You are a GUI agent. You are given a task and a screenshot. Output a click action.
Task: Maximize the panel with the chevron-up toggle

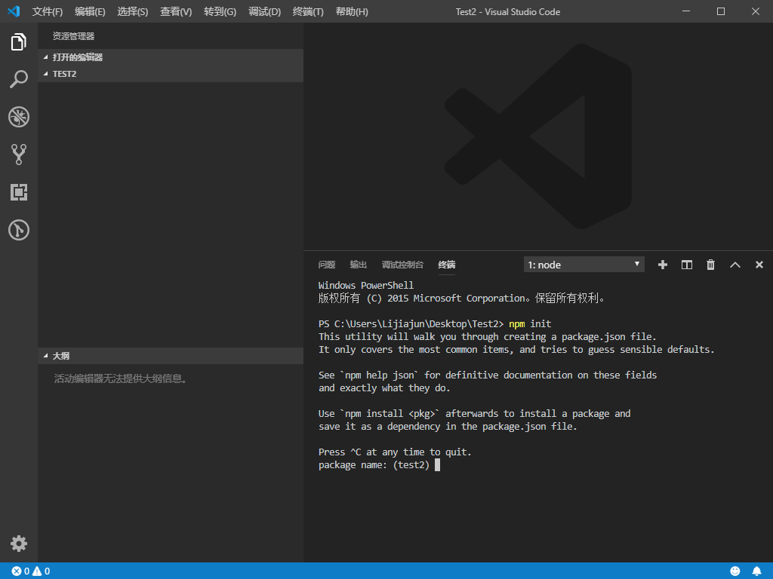coord(735,265)
